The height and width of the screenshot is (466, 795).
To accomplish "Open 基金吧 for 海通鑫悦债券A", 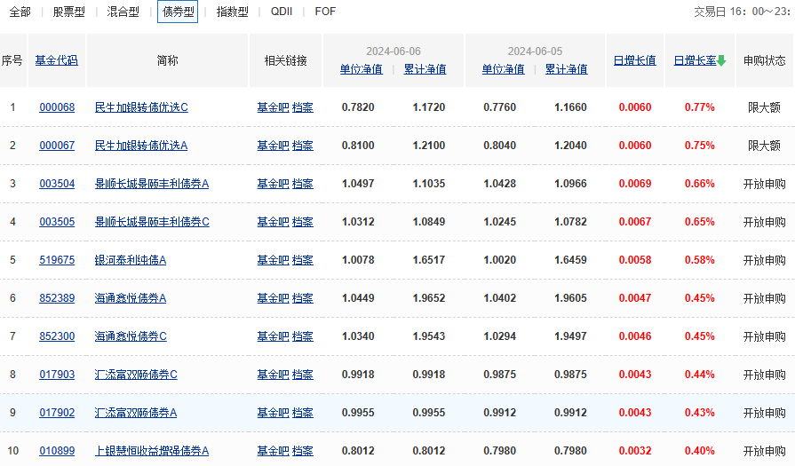I will point(273,298).
